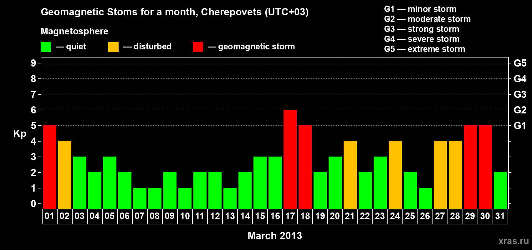This screenshot has height=250, width=532.
Task: Click the short green bar for day 07
Action: 140,198
